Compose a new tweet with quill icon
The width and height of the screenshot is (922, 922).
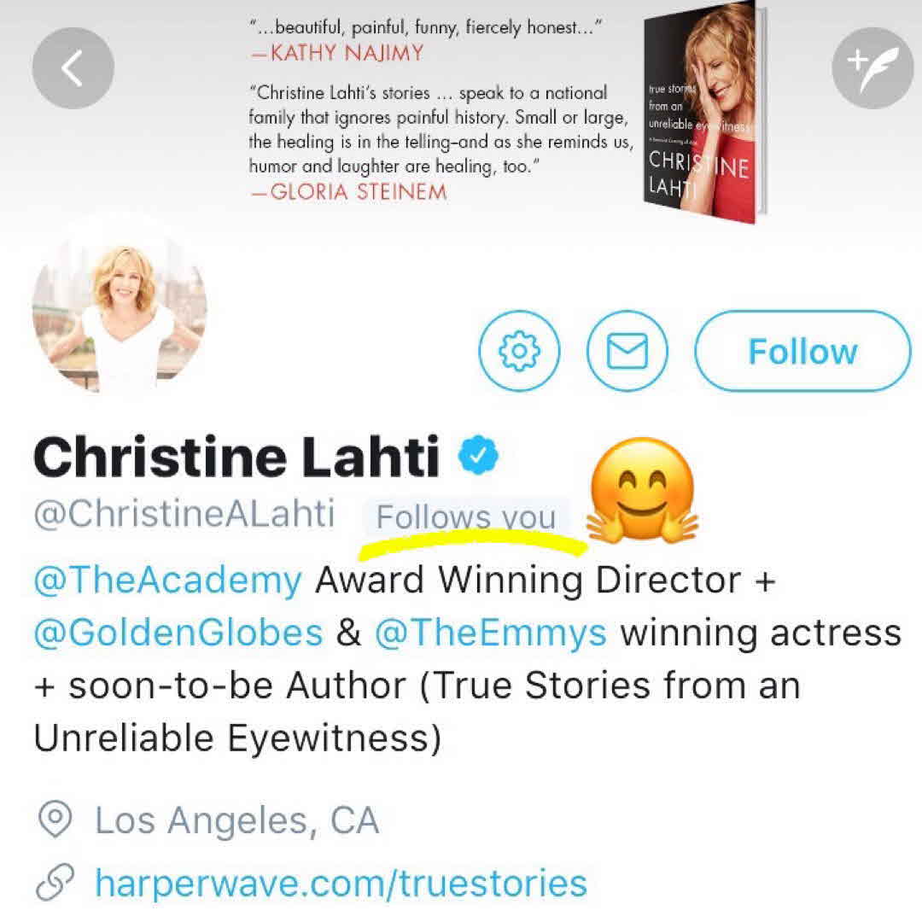click(x=872, y=68)
